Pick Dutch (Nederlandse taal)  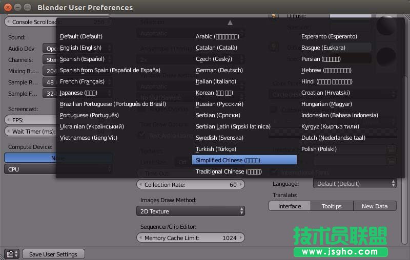click(x=333, y=138)
